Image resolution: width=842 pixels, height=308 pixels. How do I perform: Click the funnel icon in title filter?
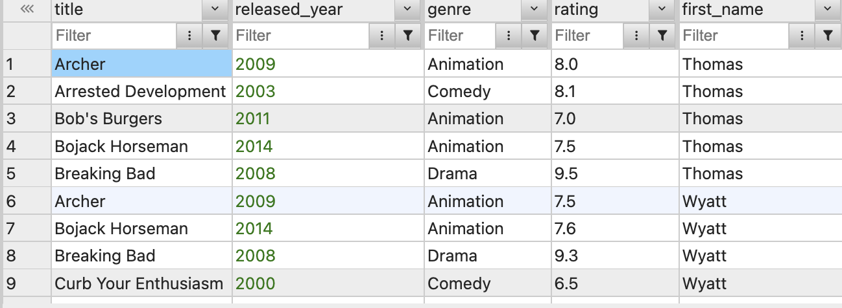215,36
